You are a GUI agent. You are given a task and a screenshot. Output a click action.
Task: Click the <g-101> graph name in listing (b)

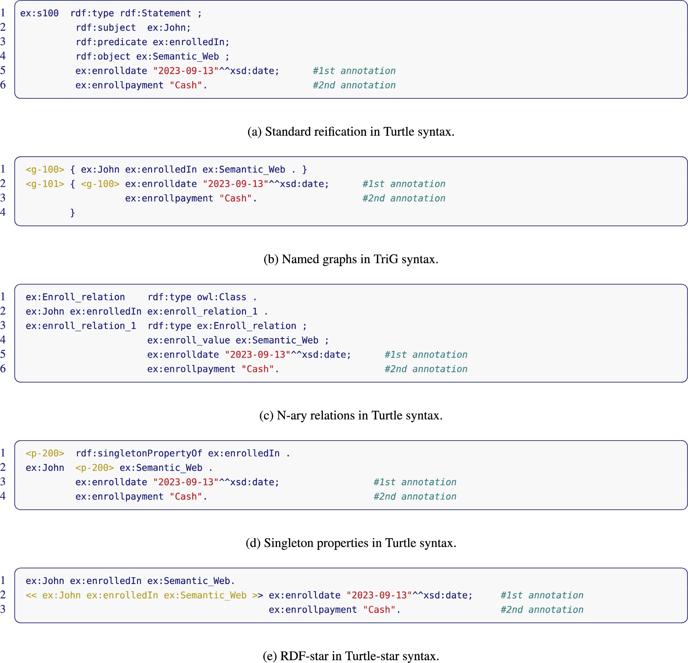(45, 184)
